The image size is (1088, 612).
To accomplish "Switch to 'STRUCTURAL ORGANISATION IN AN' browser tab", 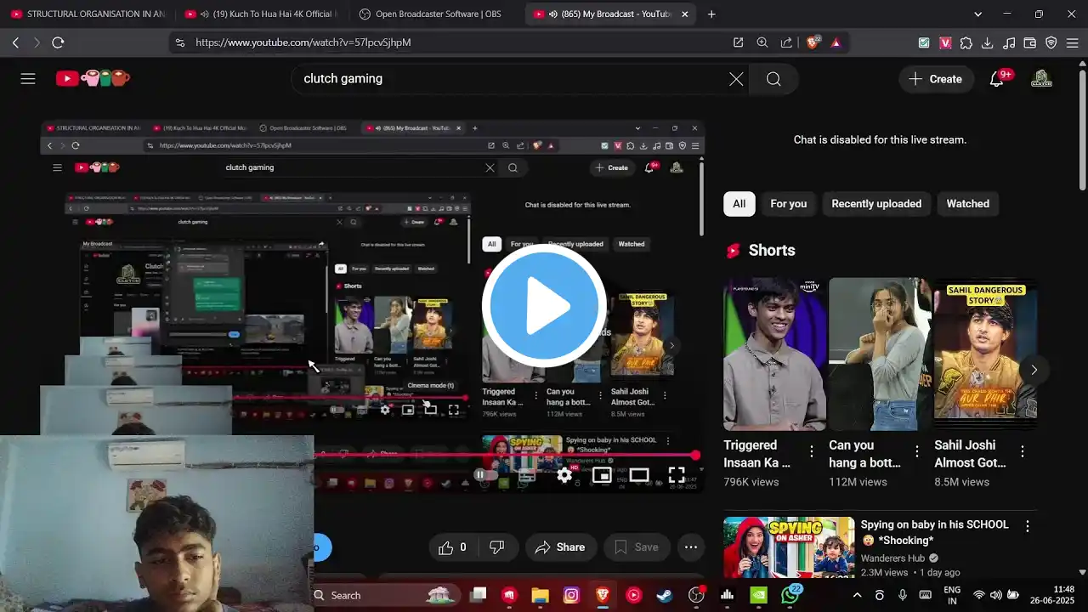I will [88, 14].
